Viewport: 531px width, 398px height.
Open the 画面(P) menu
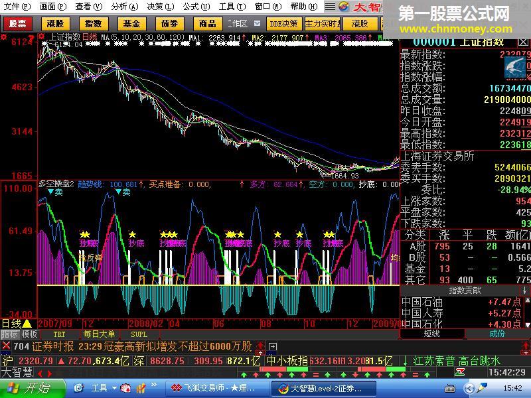tap(53, 7)
